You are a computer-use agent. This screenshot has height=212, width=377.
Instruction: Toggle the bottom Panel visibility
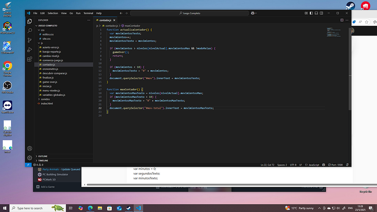(316, 13)
